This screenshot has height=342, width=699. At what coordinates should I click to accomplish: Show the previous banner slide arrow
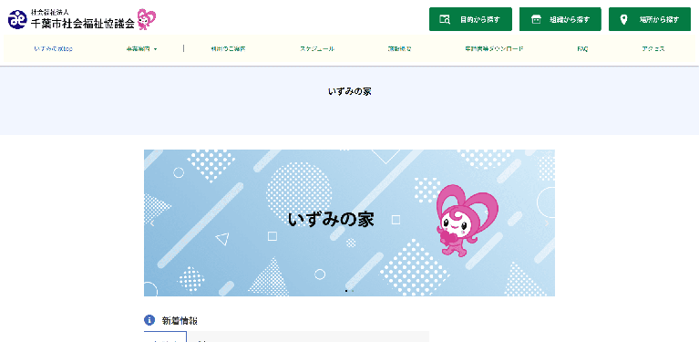pyautogui.click(x=152, y=223)
